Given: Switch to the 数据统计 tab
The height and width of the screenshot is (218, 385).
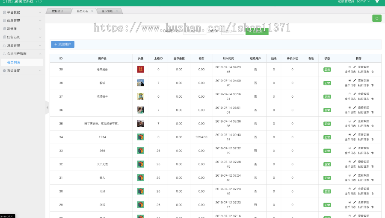Looking at the screenshot, I should 58,11.
